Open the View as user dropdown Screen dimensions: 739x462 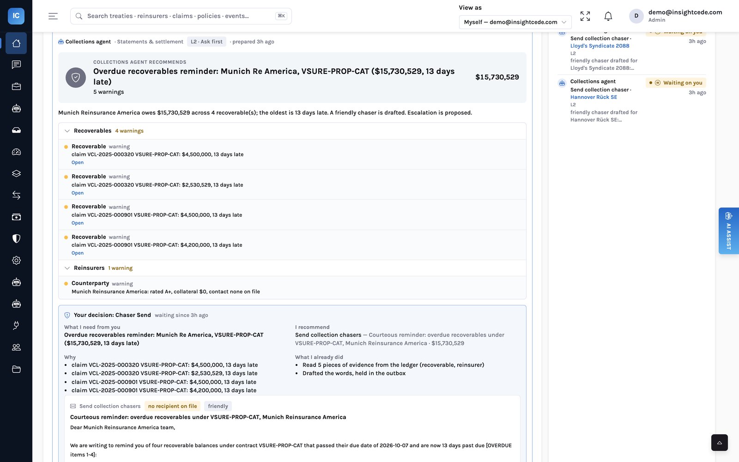tap(515, 22)
